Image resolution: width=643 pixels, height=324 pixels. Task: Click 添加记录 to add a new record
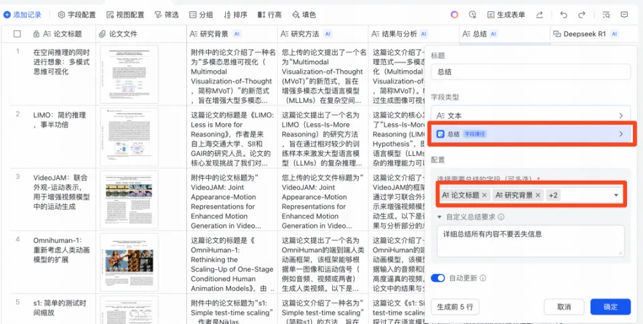pos(23,15)
